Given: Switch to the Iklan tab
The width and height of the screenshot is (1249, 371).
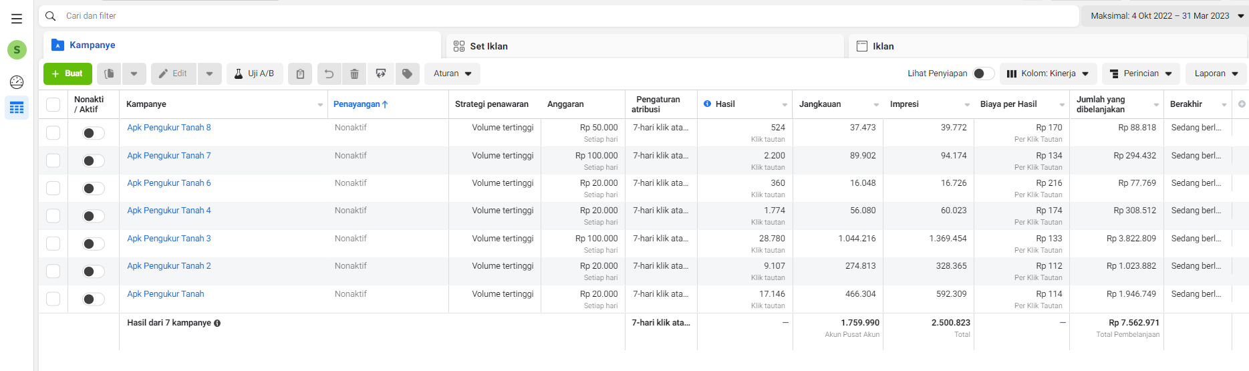Looking at the screenshot, I should tap(883, 46).
